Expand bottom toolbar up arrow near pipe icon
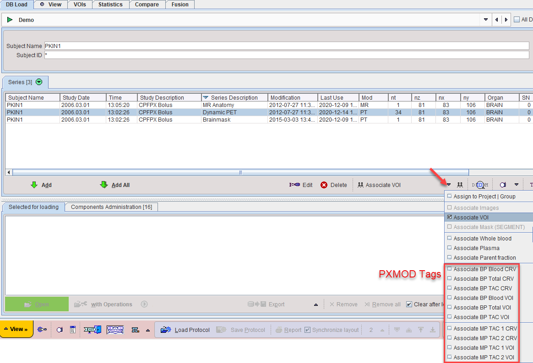 pos(148,330)
